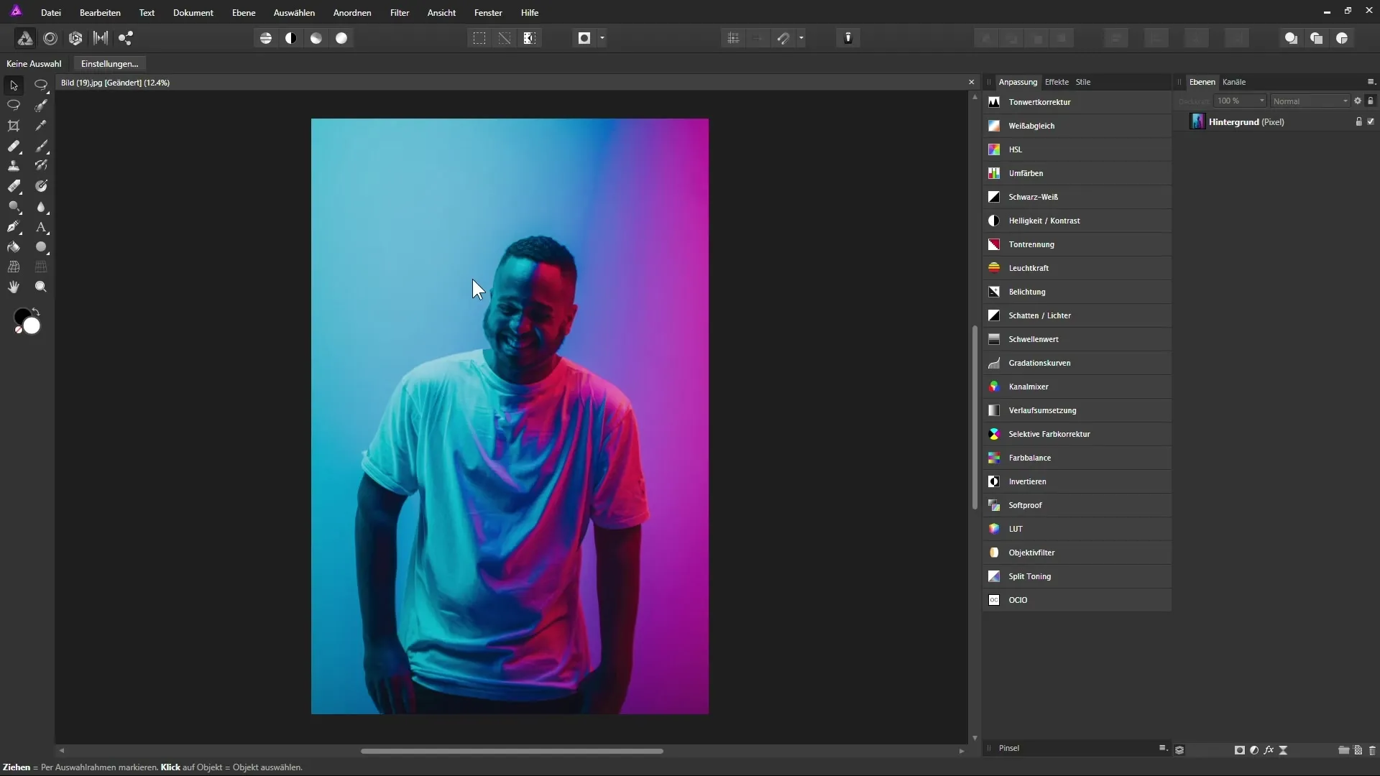This screenshot has height=776, width=1380.
Task: Select the Zoom magnifier tool
Action: coord(41,287)
